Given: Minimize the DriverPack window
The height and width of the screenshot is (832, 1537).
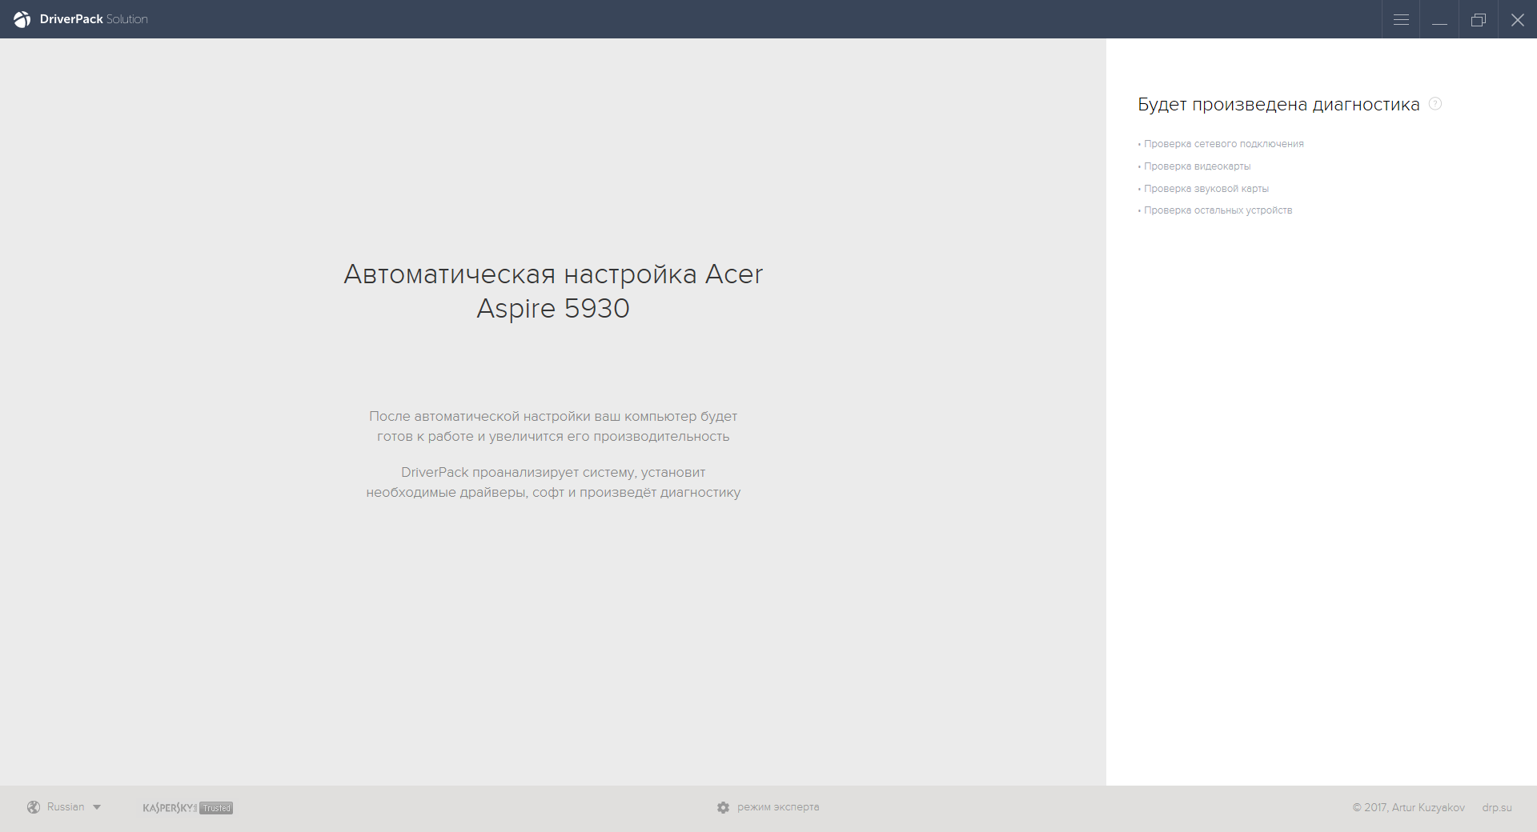Looking at the screenshot, I should [1439, 19].
